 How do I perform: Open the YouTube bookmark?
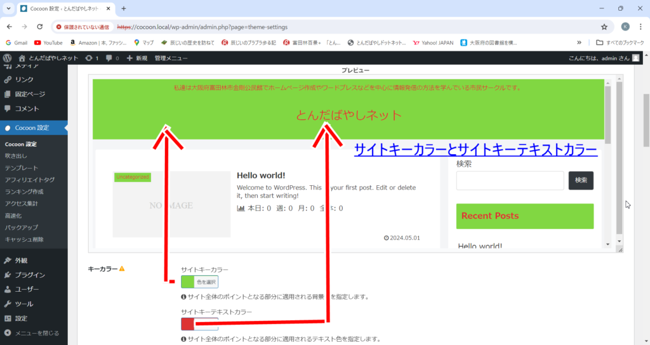(x=48, y=42)
